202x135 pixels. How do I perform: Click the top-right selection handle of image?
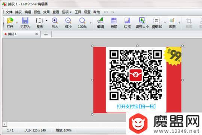tap(183, 46)
